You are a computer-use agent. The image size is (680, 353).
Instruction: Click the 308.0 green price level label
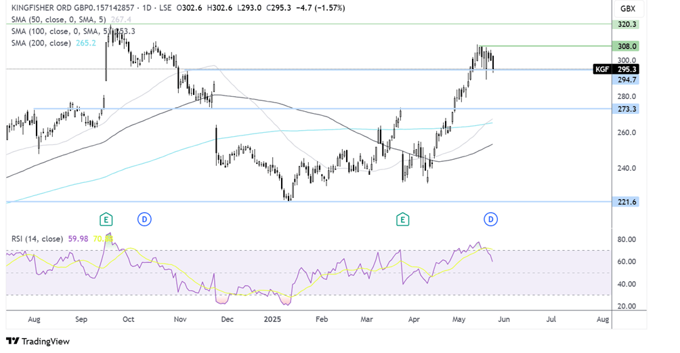coord(625,46)
